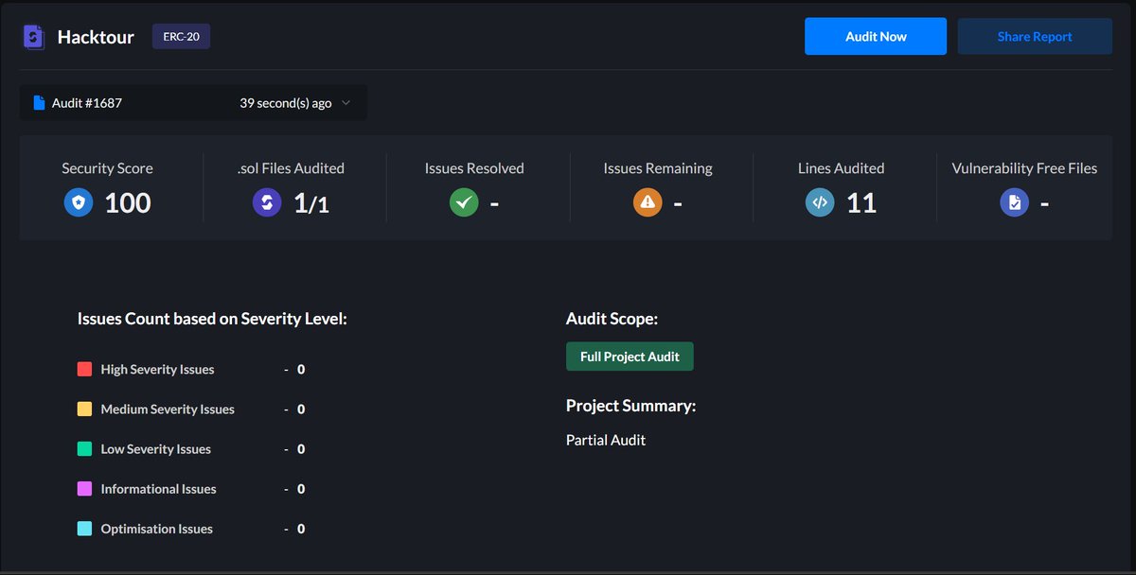Click the yellow Medium Severity color swatch
This screenshot has height=575, width=1136.
[x=84, y=409]
